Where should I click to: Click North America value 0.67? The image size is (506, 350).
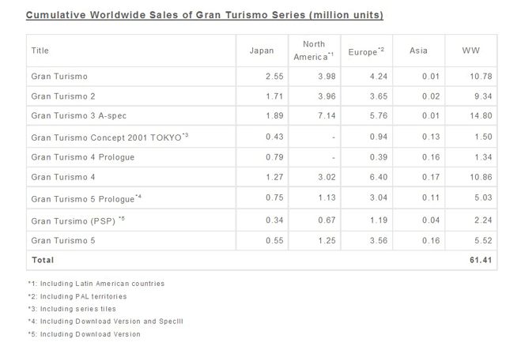tap(327, 220)
